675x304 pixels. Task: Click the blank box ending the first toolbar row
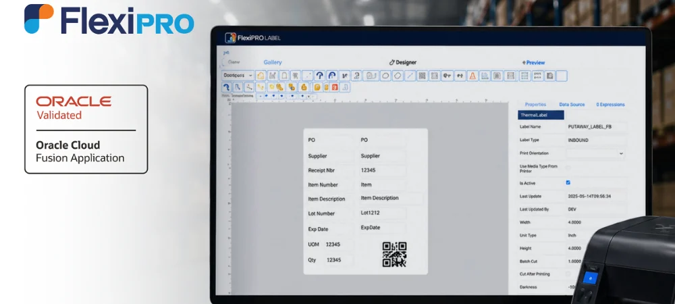562,76
